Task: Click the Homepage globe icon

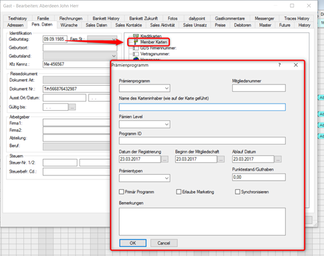Action: click(x=136, y=59)
